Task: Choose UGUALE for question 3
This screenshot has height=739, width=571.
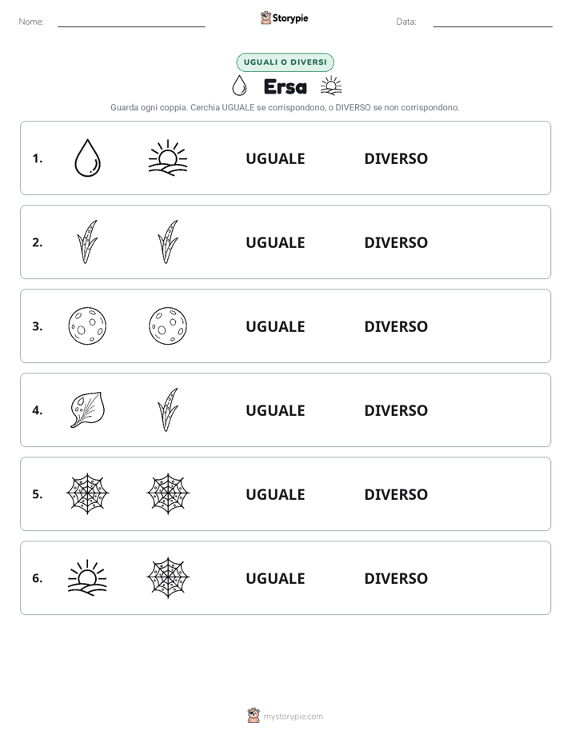Action: point(275,326)
